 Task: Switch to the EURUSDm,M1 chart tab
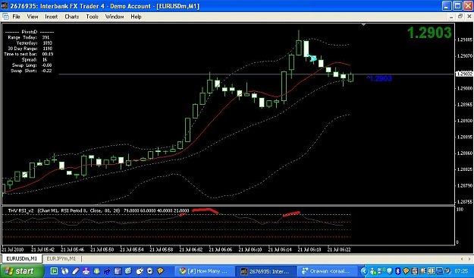pyautogui.click(x=21, y=258)
